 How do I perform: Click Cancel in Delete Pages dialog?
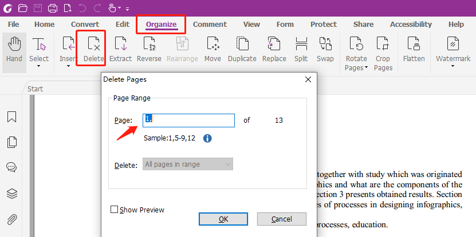click(281, 219)
